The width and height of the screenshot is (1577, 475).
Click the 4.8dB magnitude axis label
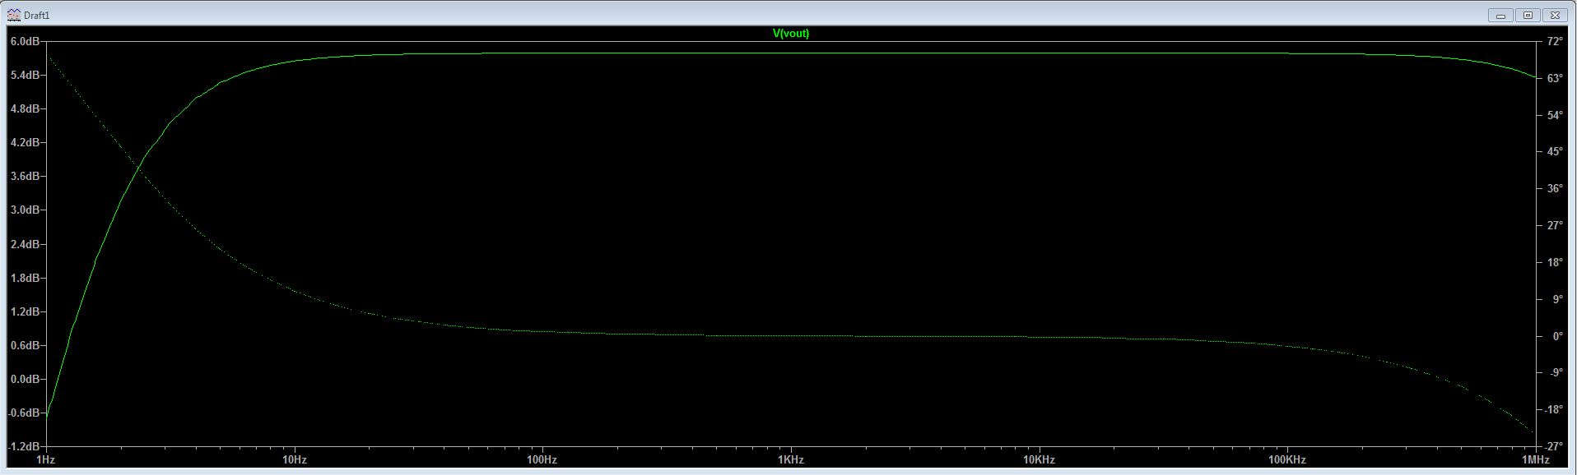point(25,108)
